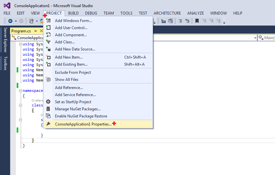275x175 pixels.
Task: Select Add Service Reference... entry
Action: pos(98,95)
